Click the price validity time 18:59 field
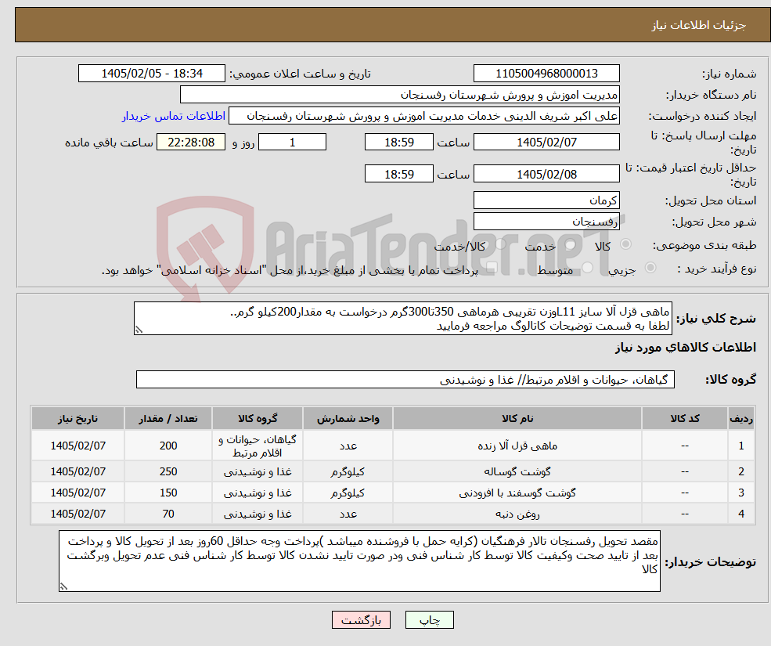Viewport: 771px width, 646px height. coord(398,174)
